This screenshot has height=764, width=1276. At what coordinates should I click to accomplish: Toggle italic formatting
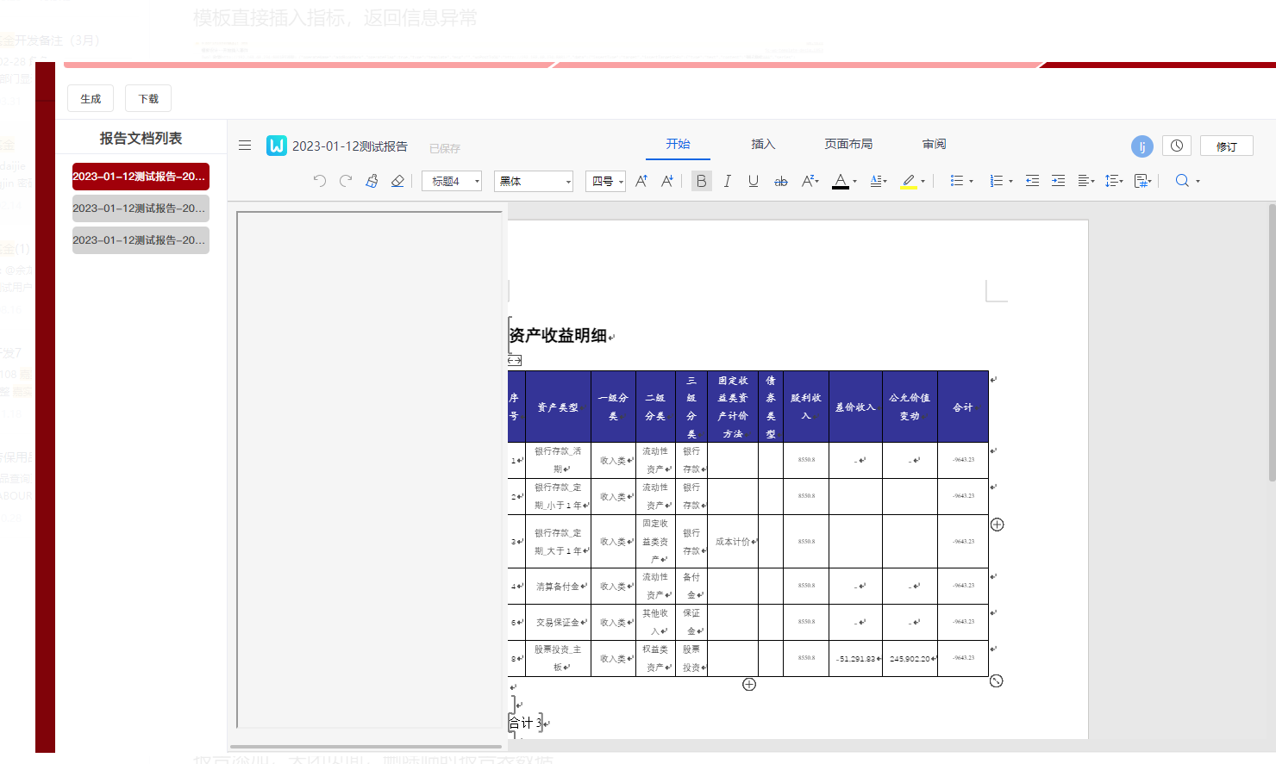[x=727, y=181]
